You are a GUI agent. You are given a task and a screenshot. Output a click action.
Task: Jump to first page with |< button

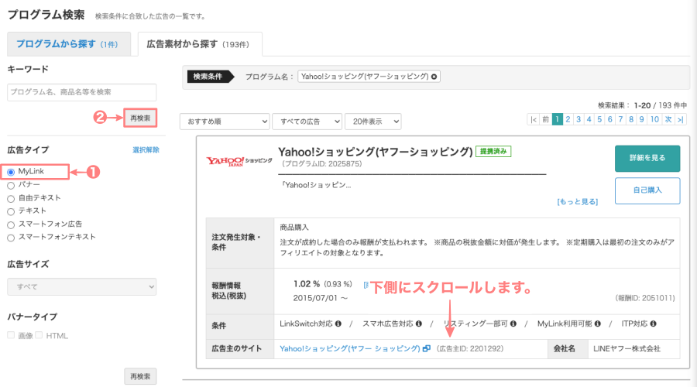[x=534, y=119]
